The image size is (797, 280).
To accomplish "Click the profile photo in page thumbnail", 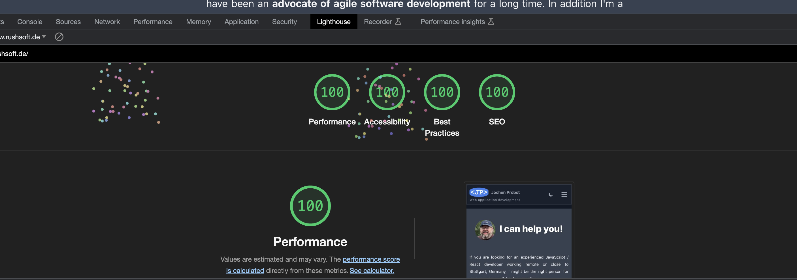I will pos(485,230).
